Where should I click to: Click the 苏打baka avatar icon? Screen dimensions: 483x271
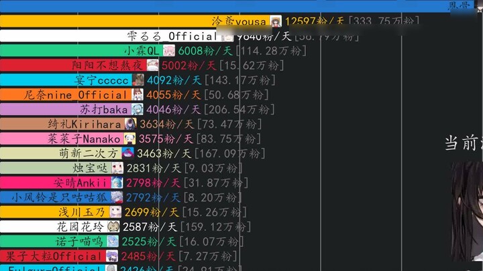point(137,110)
